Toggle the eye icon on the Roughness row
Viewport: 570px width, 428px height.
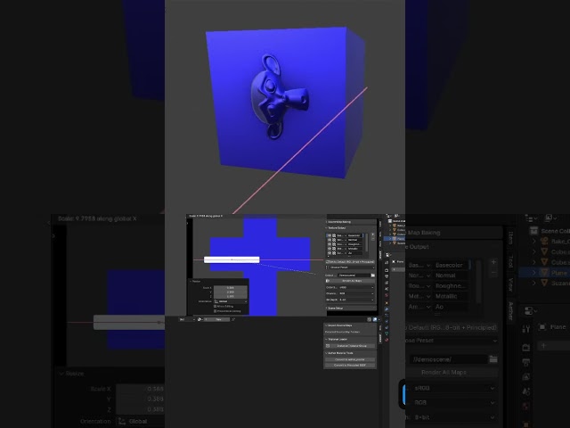[330, 244]
